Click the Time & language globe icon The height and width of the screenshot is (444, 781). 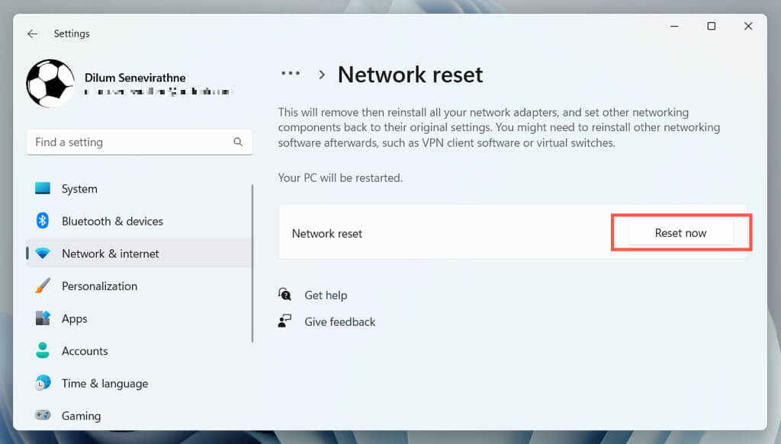(43, 383)
